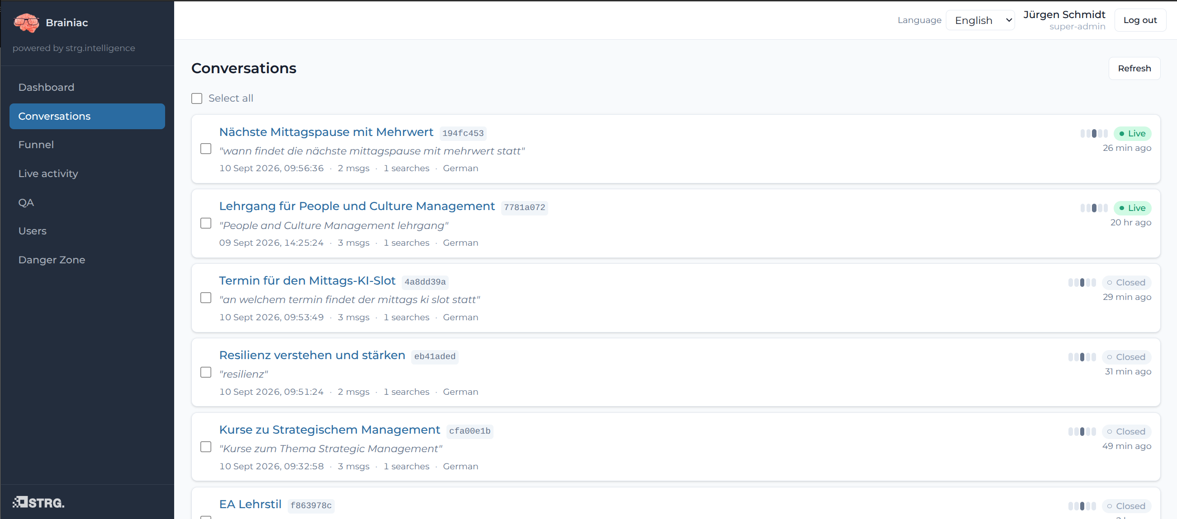1177x519 pixels.
Task: Click the conversation ID 194fc453
Action: click(463, 133)
